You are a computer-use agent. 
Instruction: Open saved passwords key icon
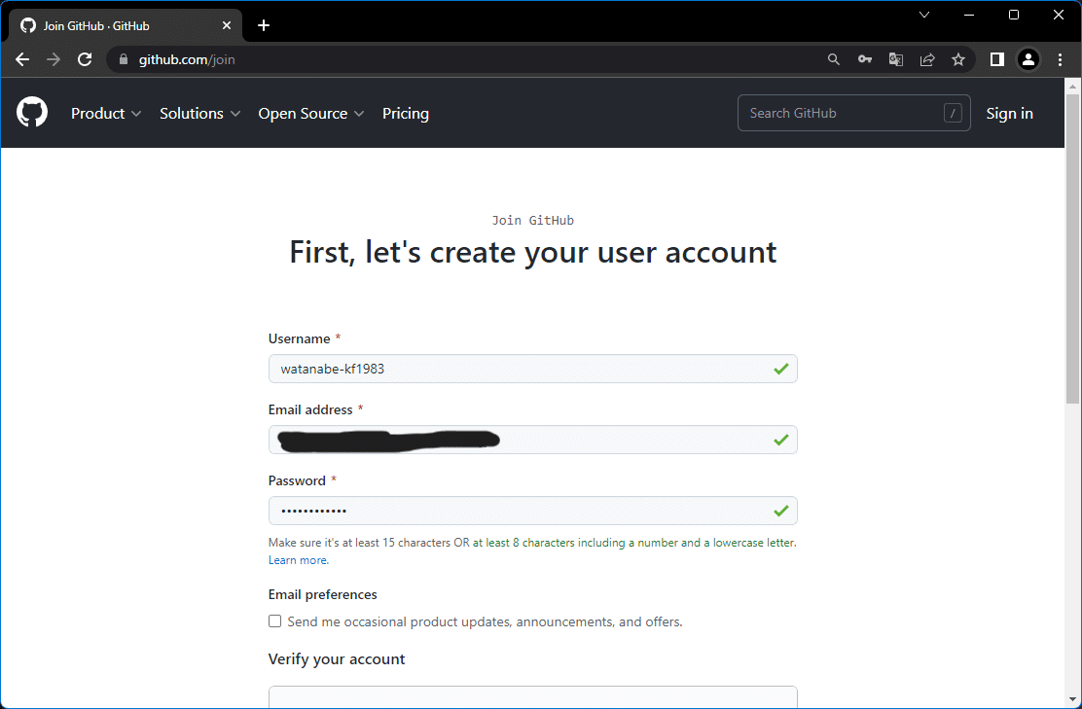[x=865, y=59]
